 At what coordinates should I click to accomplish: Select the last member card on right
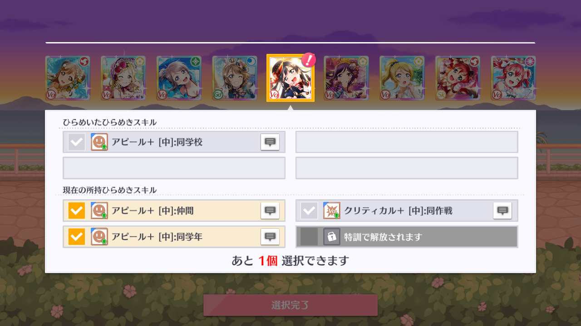(x=513, y=78)
